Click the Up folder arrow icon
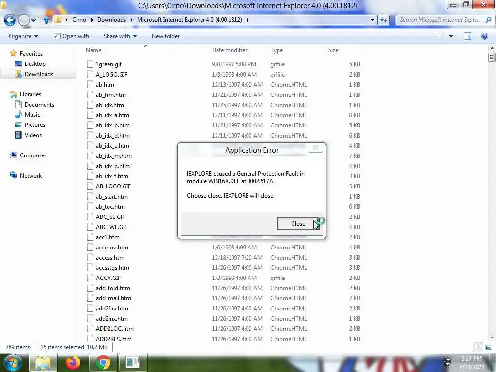 click(x=46, y=20)
